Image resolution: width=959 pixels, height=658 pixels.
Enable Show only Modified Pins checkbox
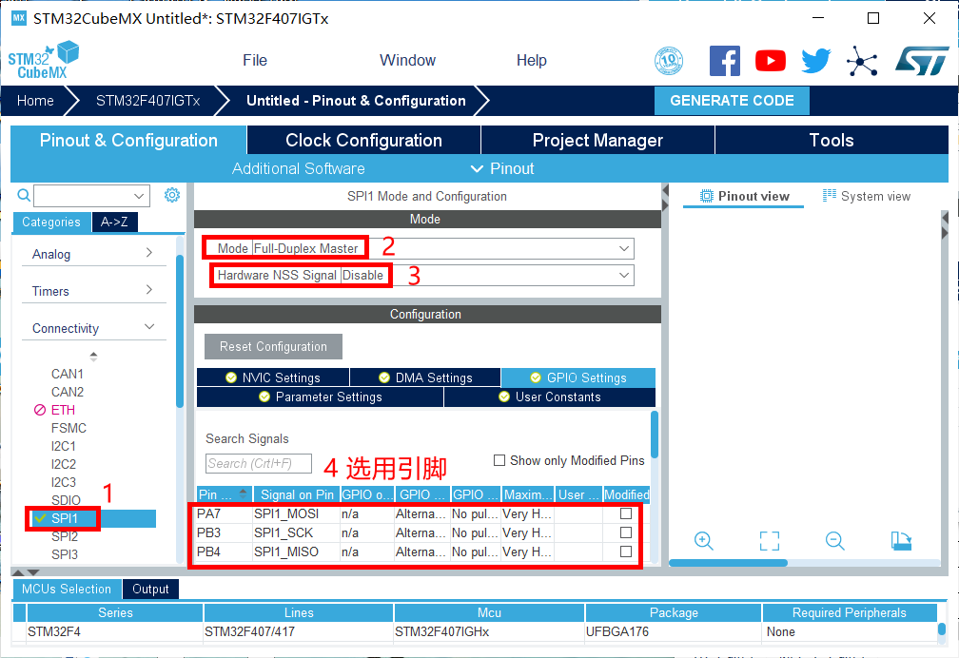point(499,460)
